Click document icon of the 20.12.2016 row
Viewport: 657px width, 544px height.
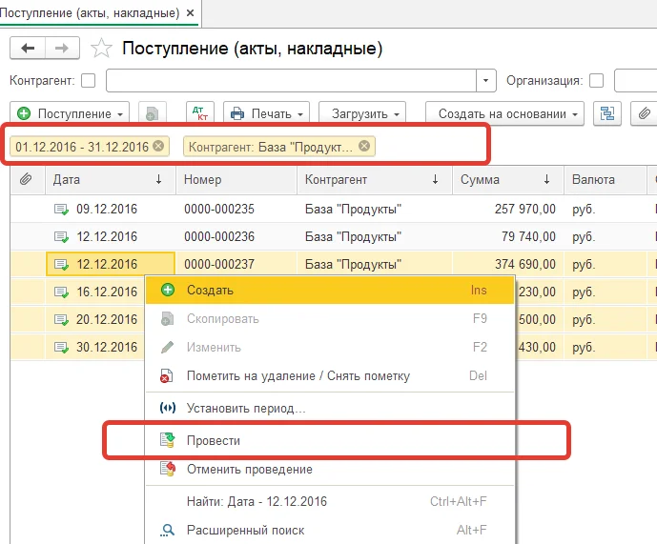point(62,319)
